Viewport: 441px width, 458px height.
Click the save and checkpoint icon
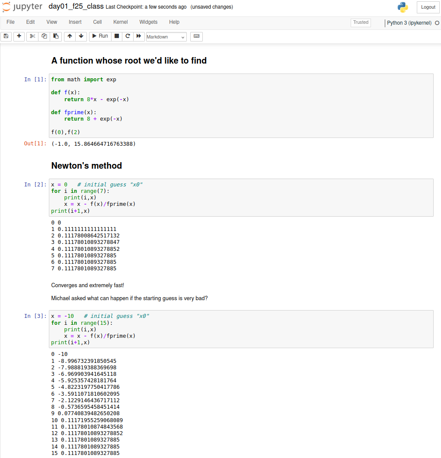pos(6,36)
